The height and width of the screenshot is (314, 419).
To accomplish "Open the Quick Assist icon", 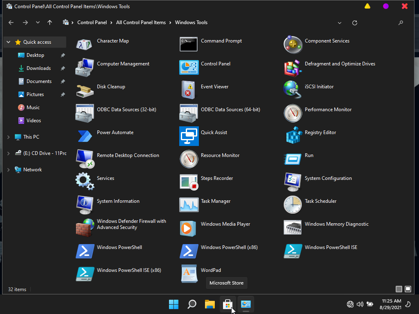I will (x=189, y=136).
